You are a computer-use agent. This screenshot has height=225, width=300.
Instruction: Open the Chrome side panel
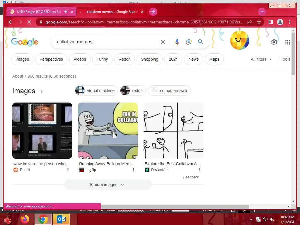tap(270, 22)
